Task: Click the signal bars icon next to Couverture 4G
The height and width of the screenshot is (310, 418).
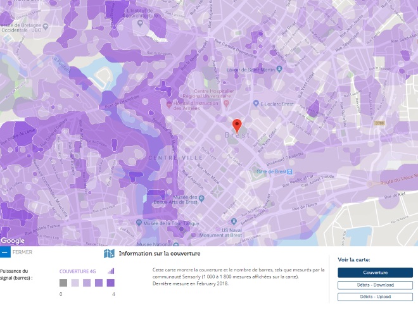Action: pos(111,271)
